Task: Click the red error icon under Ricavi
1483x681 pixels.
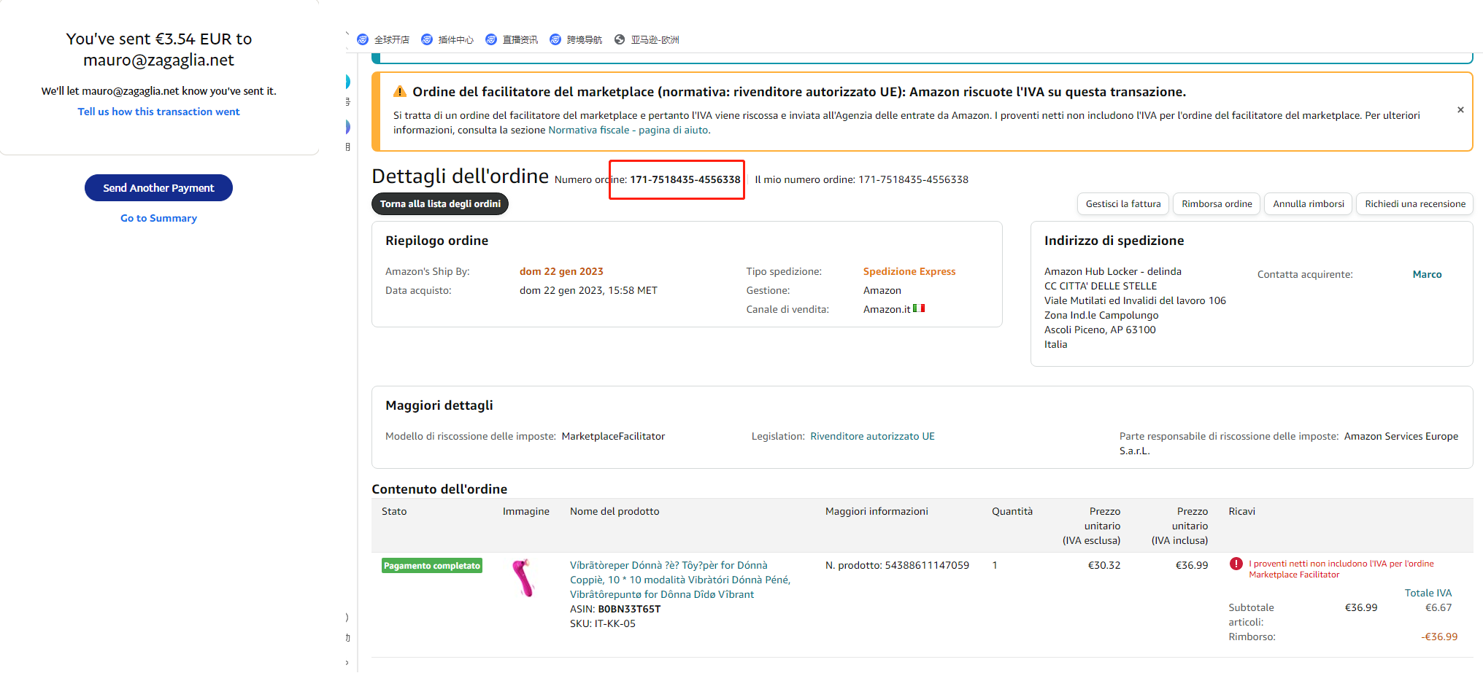Action: [1236, 564]
